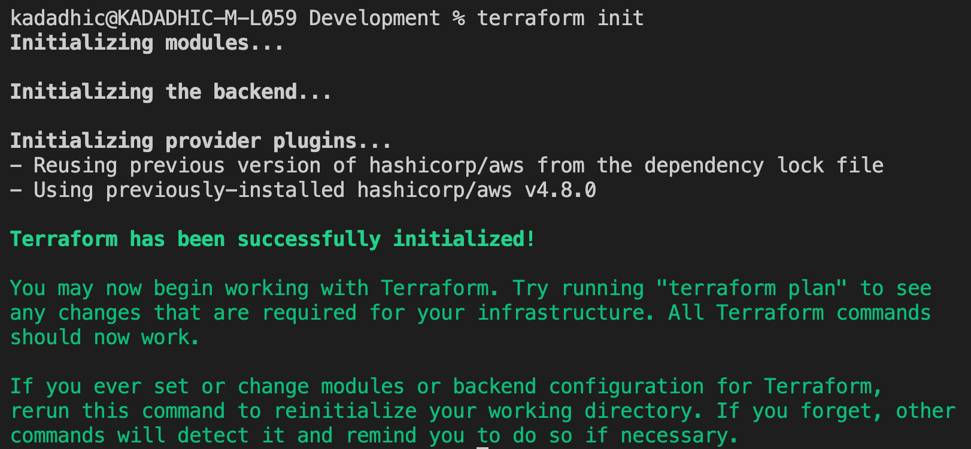Click the quoted "terraform plan" text
The width and height of the screenshot is (971, 449).
coord(752,288)
